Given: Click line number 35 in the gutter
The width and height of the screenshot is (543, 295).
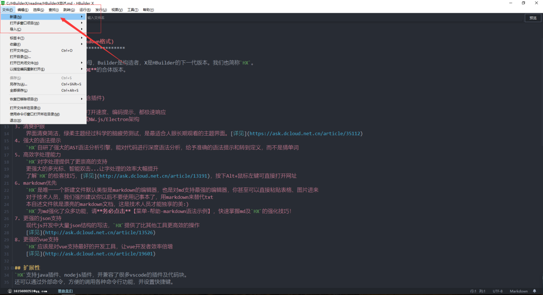Looking at the screenshot, I should (x=7, y=282).
